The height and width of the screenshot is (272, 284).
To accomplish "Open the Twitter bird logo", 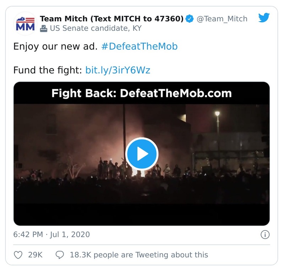I will (264, 18).
